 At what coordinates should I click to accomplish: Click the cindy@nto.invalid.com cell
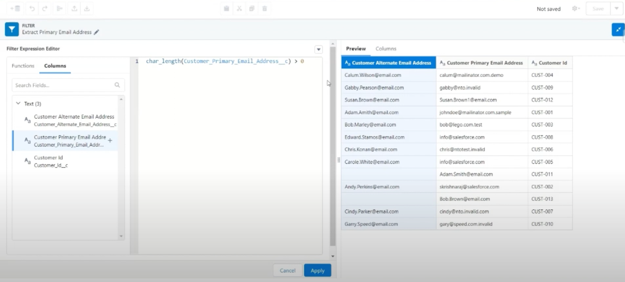click(482, 211)
